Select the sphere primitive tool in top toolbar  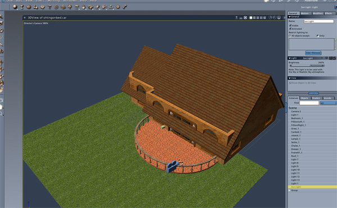click(x=15, y=7)
